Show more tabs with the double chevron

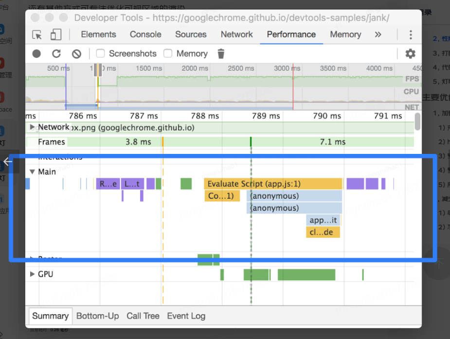[378, 35]
